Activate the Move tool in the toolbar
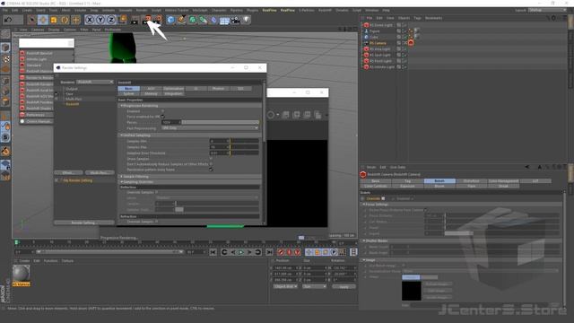574x323 pixels. coord(42,20)
